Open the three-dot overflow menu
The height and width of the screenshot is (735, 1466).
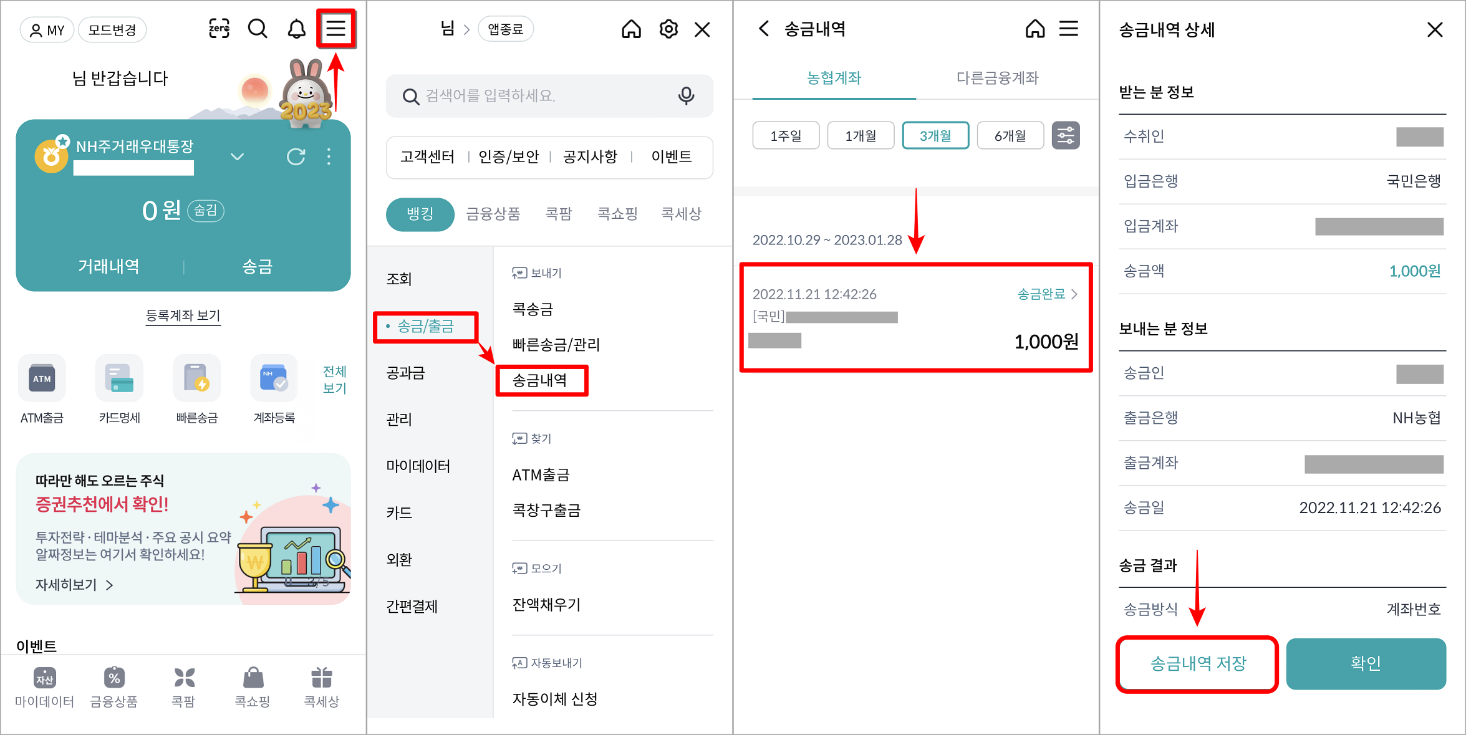pyautogui.click(x=329, y=157)
